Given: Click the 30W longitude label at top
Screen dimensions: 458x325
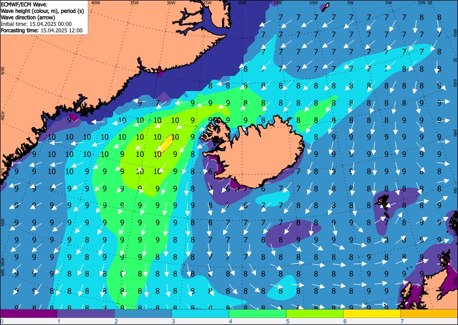Looking at the screenshot, I should tap(171, 3).
